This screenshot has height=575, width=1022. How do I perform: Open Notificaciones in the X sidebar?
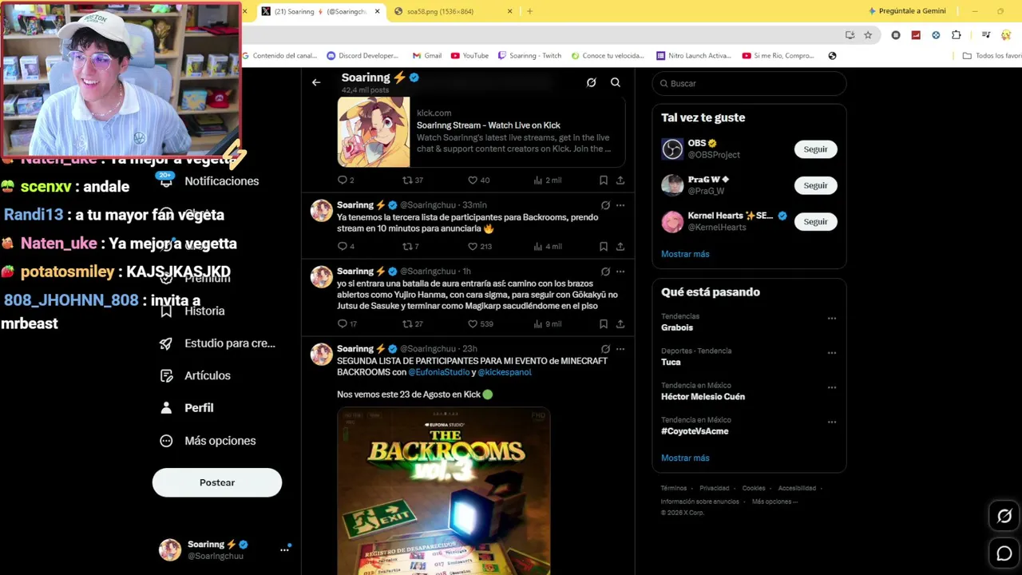click(209, 181)
